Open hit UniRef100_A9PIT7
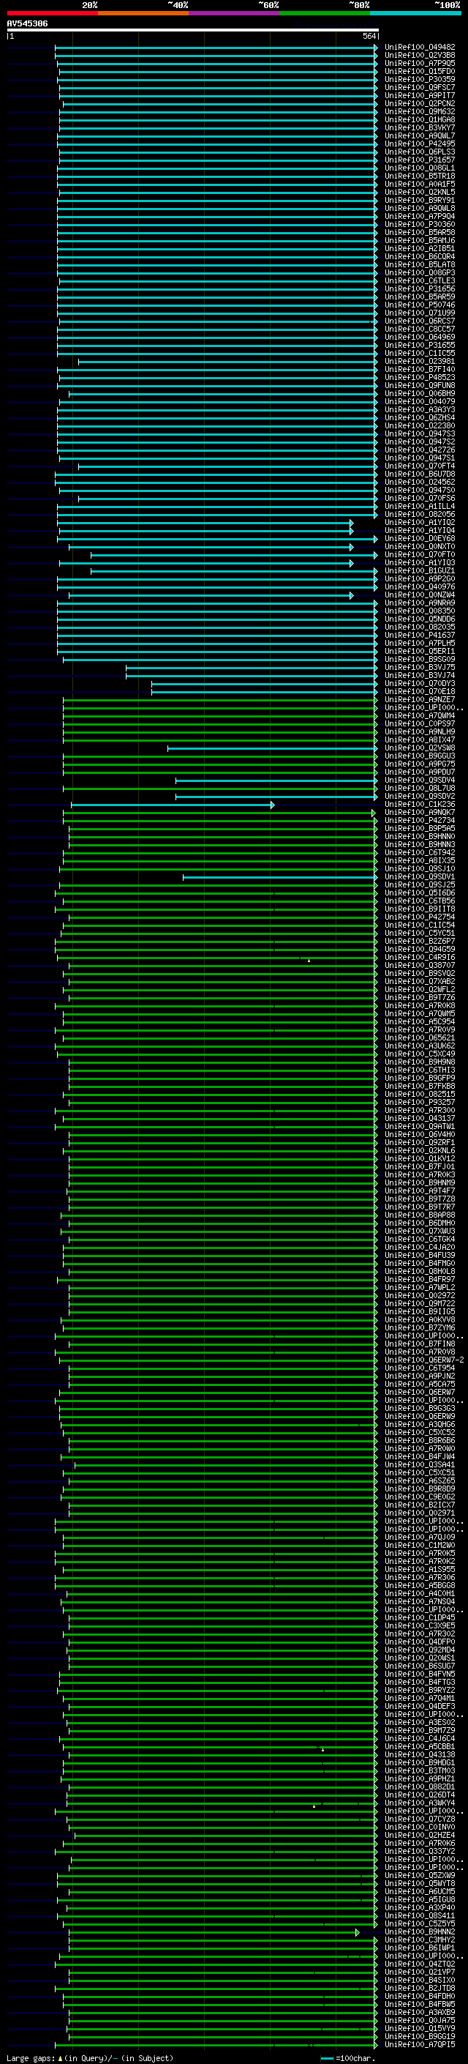 tap(419, 95)
